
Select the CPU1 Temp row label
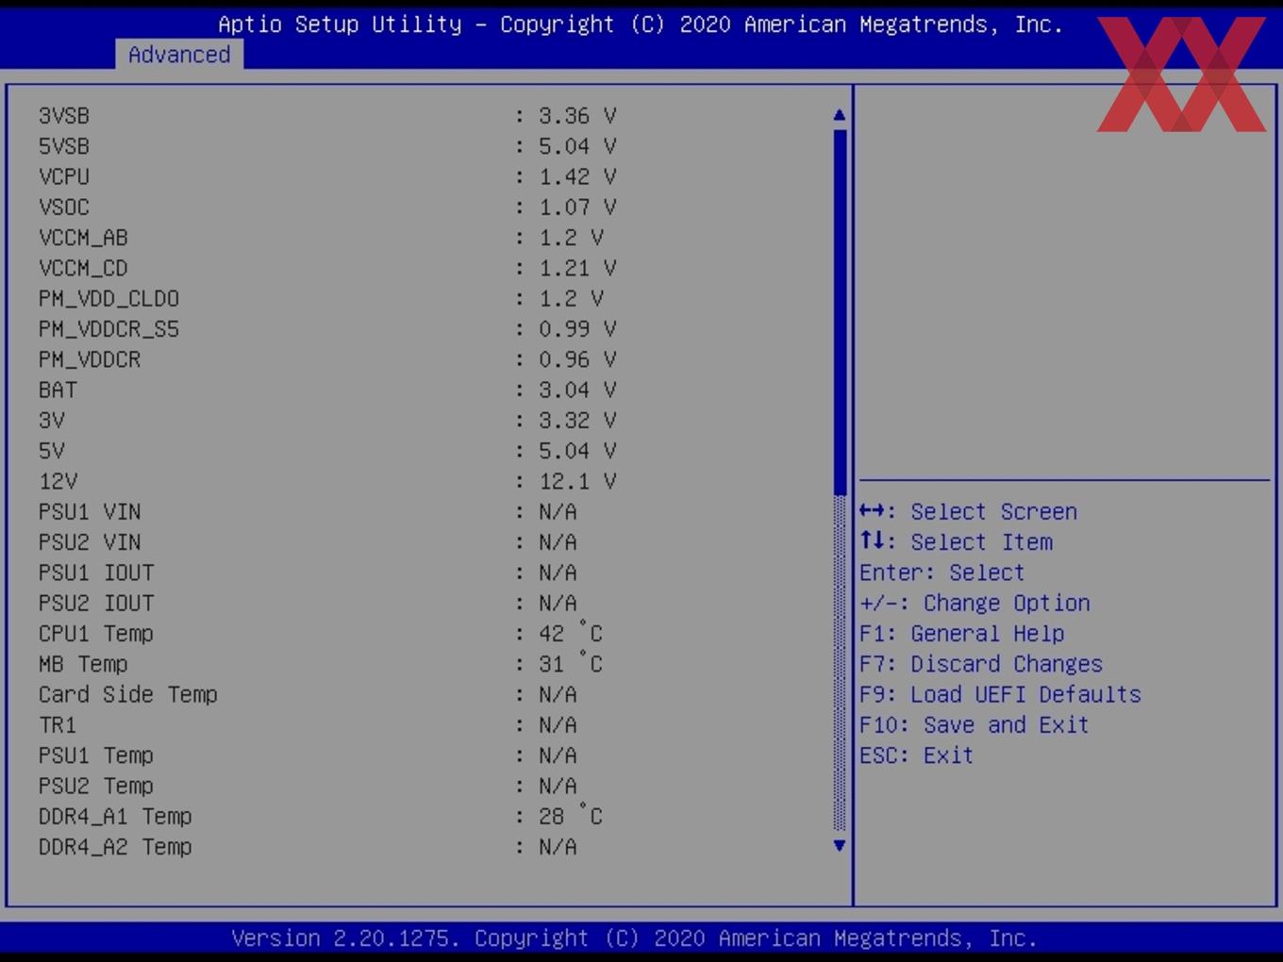coord(96,634)
